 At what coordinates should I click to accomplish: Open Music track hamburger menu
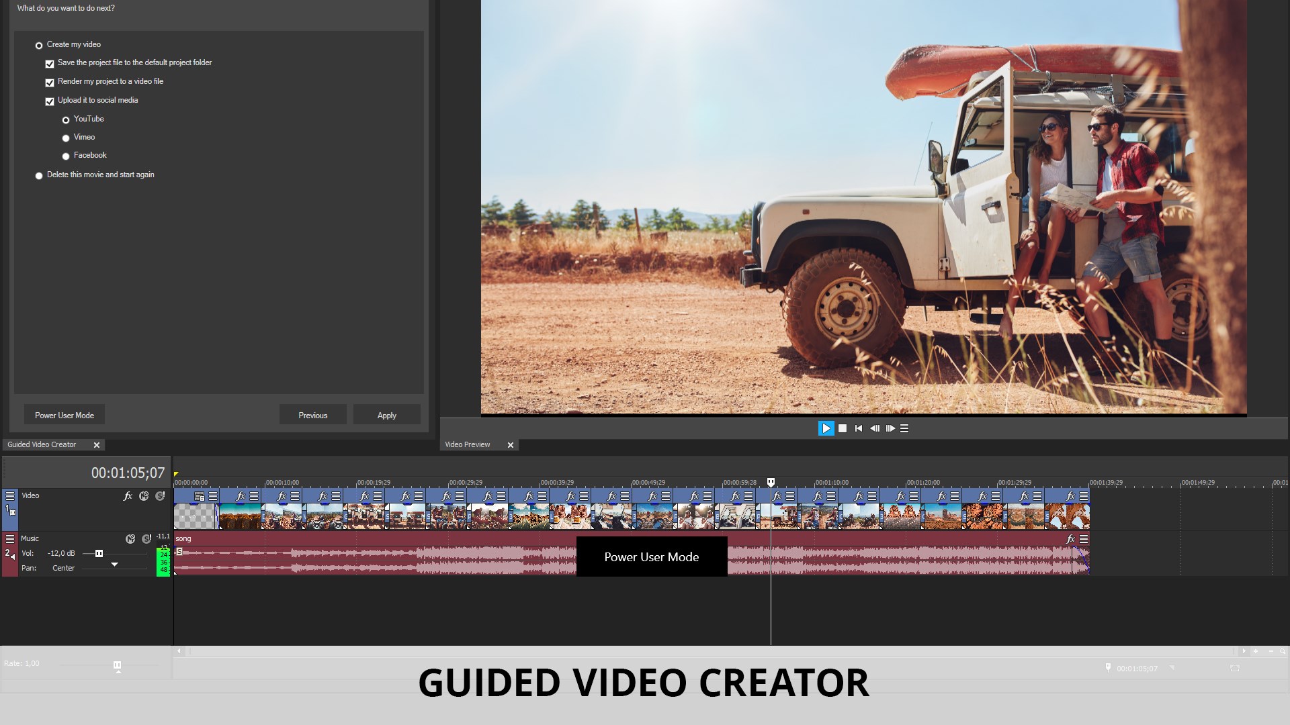click(x=10, y=538)
